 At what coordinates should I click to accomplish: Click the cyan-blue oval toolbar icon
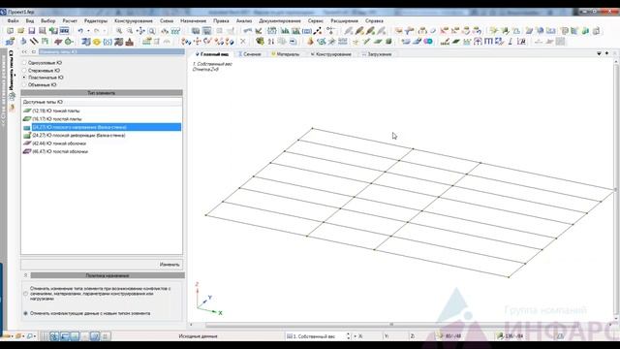pos(428,41)
